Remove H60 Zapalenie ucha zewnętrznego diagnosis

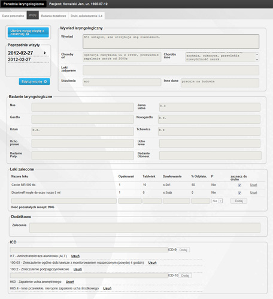click(x=70, y=282)
